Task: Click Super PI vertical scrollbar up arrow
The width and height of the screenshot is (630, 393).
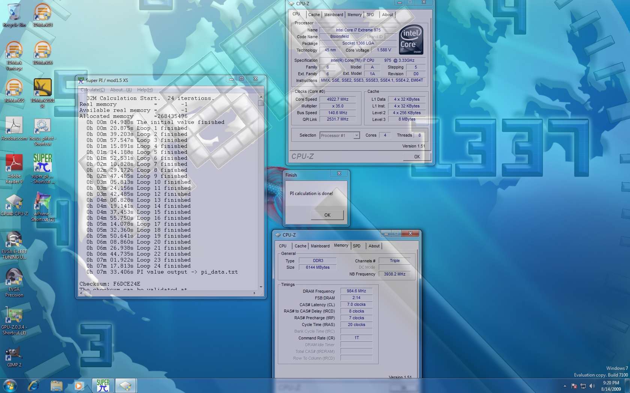Action: (x=261, y=97)
